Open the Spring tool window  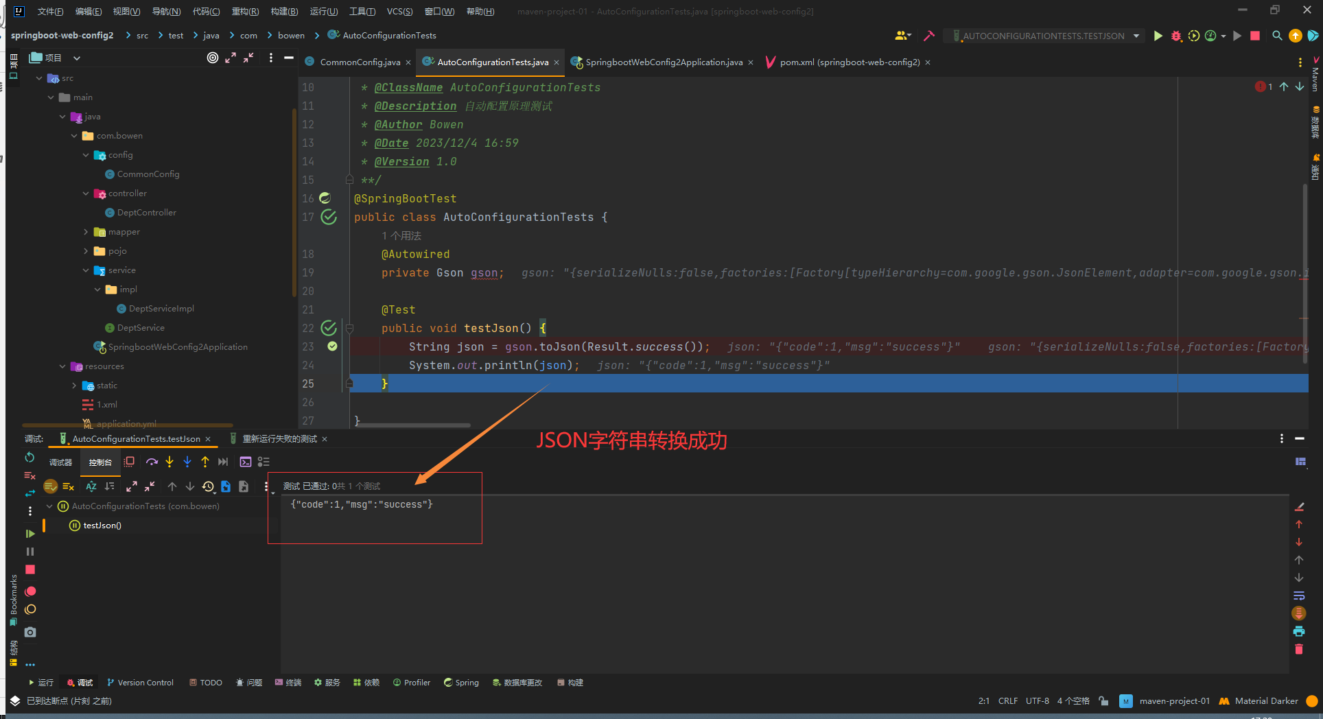click(x=461, y=683)
